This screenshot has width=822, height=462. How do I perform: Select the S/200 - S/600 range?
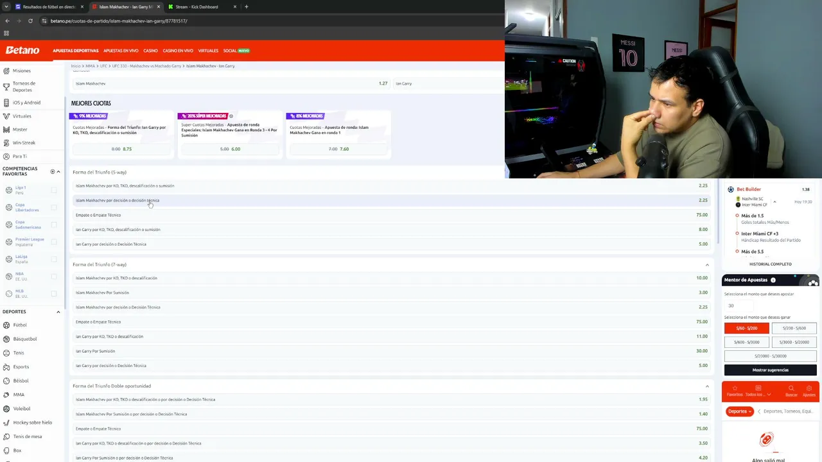(x=794, y=328)
